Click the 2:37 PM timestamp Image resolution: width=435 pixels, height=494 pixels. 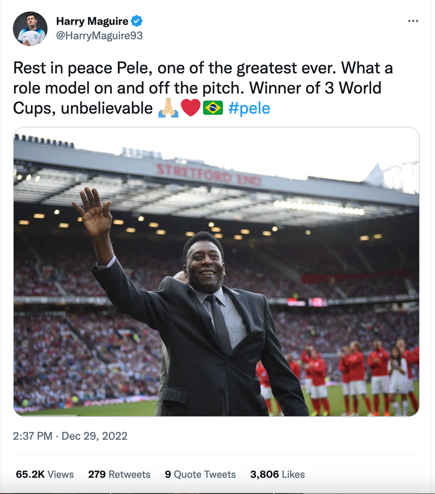[x=33, y=436]
